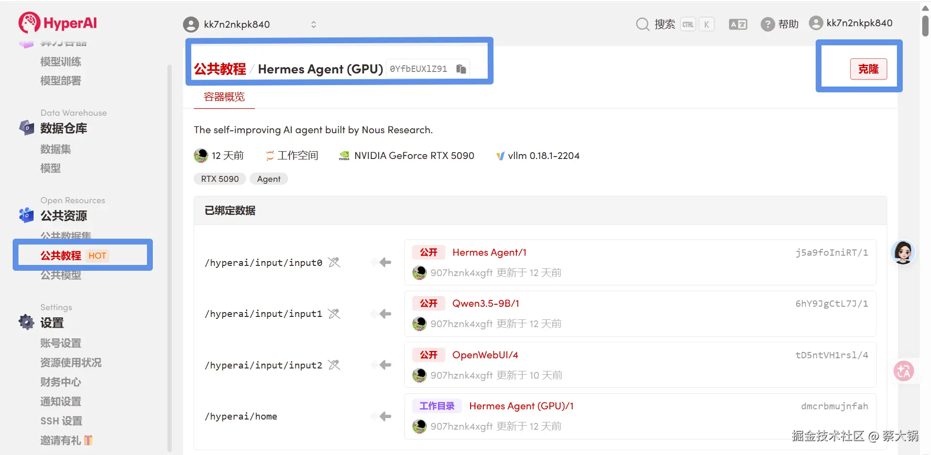Click the author avatar beside 12 天前
The width and height of the screenshot is (931, 455).
(201, 156)
